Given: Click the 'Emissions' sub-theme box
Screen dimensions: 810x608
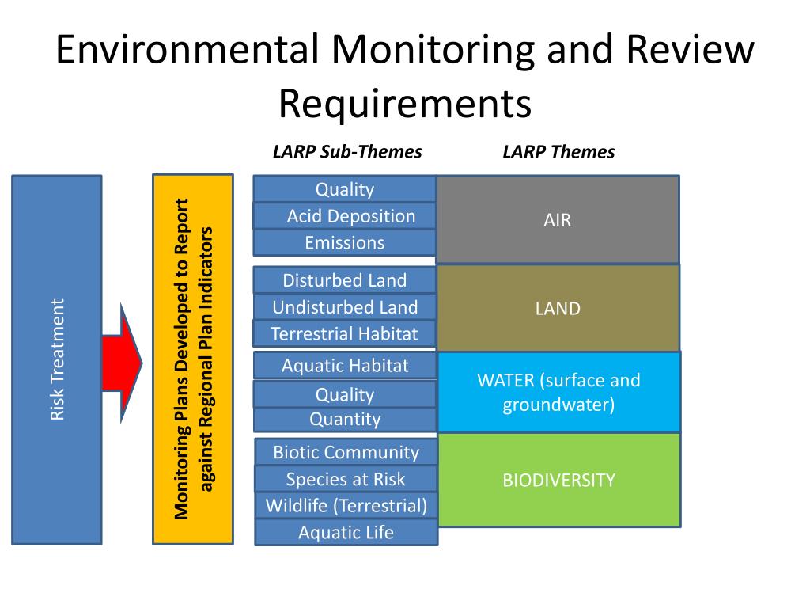Looking at the screenshot, I should click(x=345, y=242).
